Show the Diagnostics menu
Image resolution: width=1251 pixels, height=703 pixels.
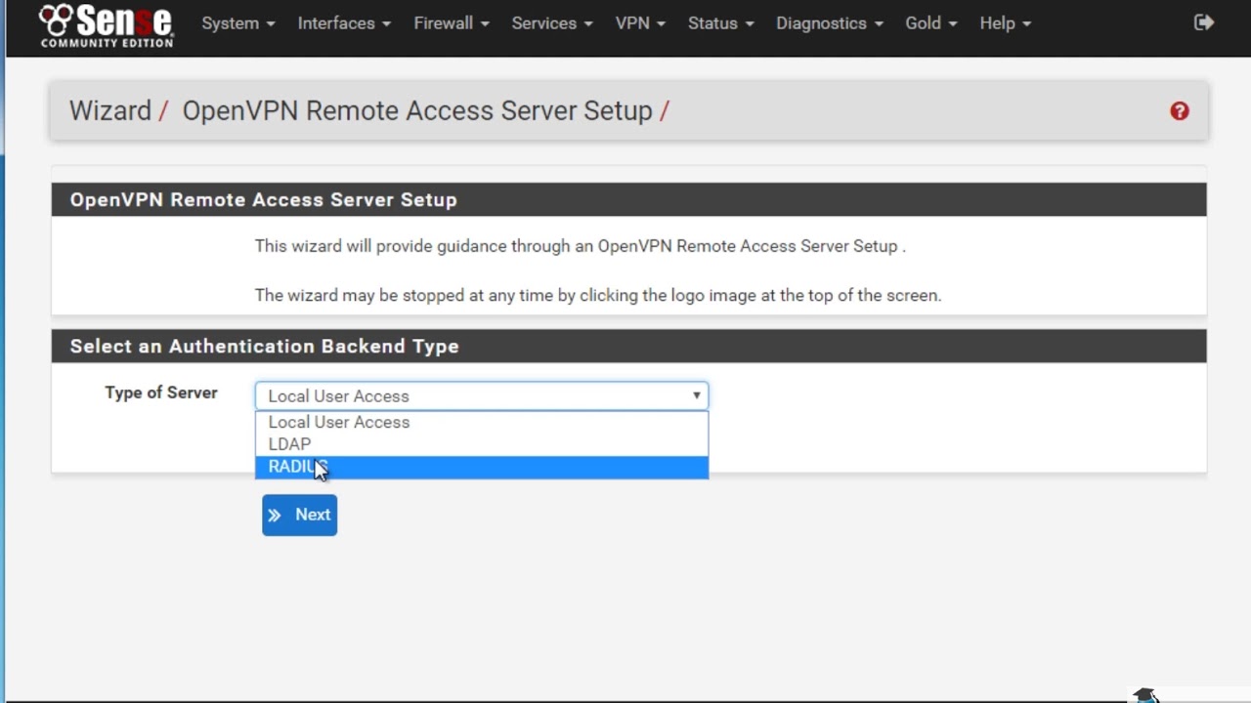click(829, 23)
